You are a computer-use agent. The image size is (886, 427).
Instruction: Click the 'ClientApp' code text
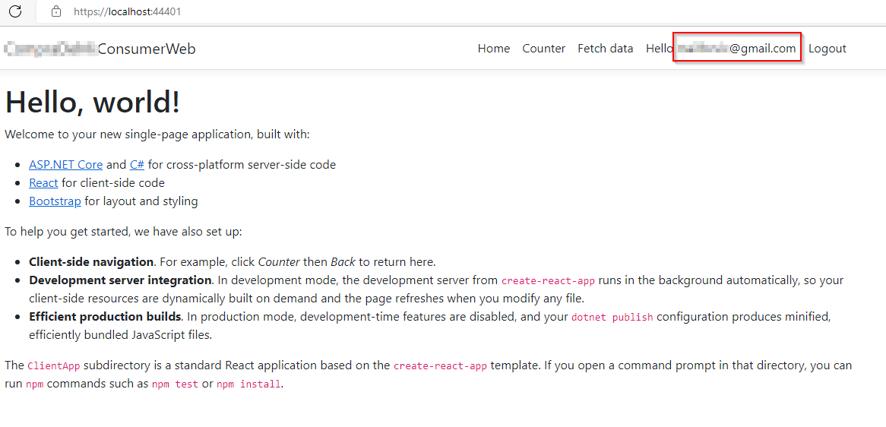54,366
